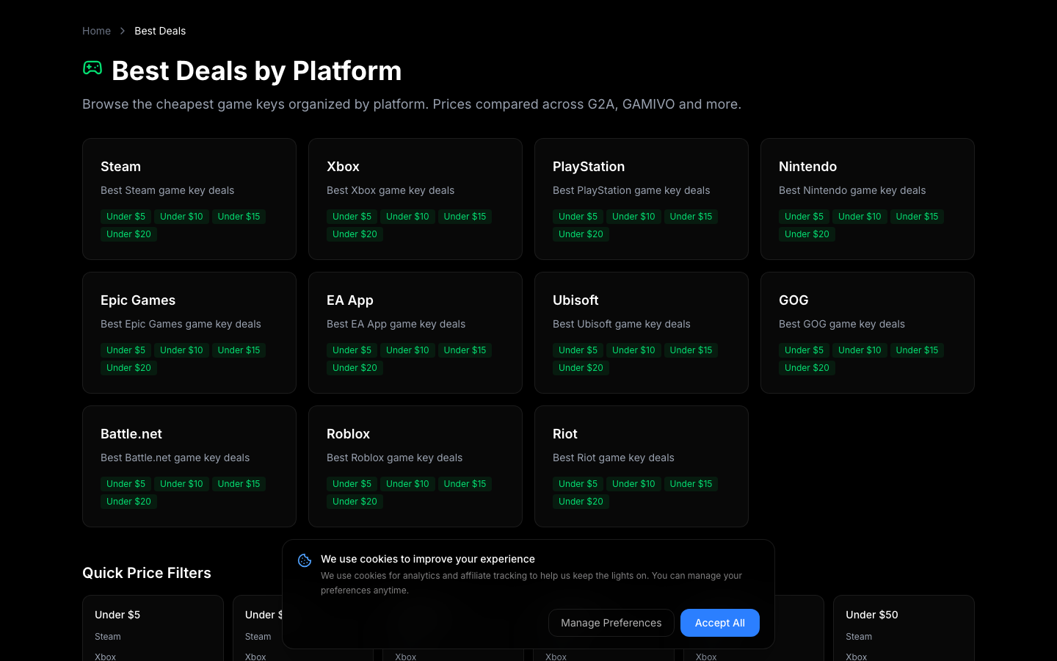
Task: Click the Quick Price Filters heading
Action: (x=147, y=573)
